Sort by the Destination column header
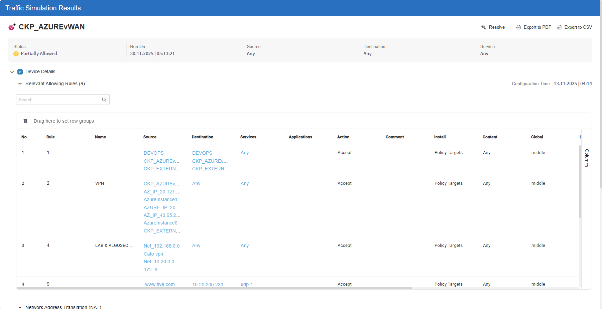 click(x=202, y=137)
